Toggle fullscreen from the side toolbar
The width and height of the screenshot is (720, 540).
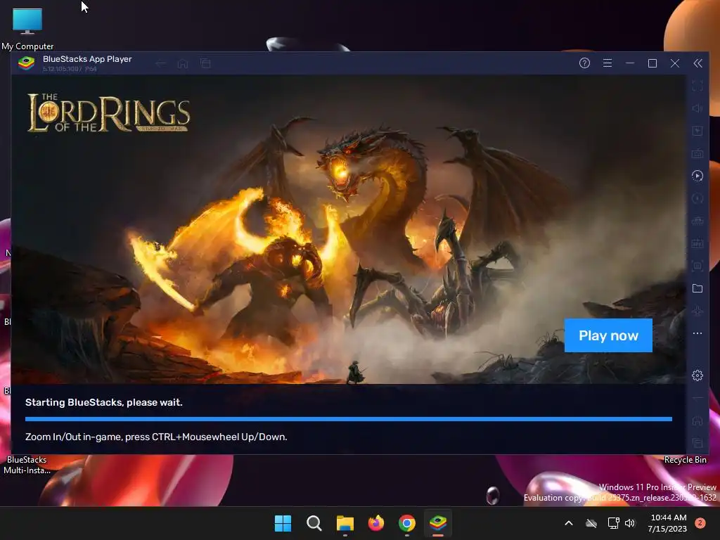(x=697, y=85)
